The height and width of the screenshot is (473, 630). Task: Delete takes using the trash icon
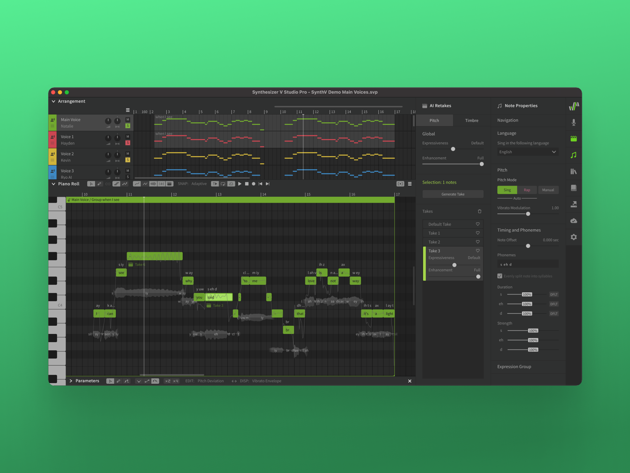[x=479, y=211]
